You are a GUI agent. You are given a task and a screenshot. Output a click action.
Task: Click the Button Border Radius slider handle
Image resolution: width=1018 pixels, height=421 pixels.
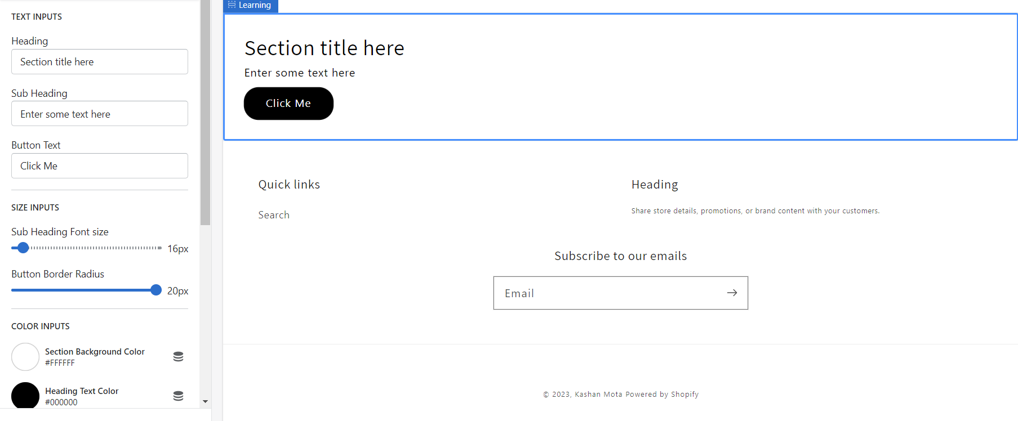[x=155, y=290]
